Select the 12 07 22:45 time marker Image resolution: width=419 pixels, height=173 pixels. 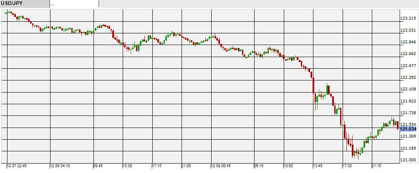click(x=17, y=166)
